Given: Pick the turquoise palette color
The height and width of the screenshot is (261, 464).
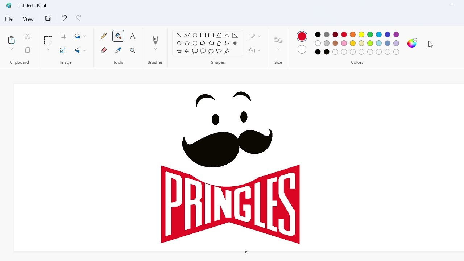Looking at the screenshot, I should 379,34.
